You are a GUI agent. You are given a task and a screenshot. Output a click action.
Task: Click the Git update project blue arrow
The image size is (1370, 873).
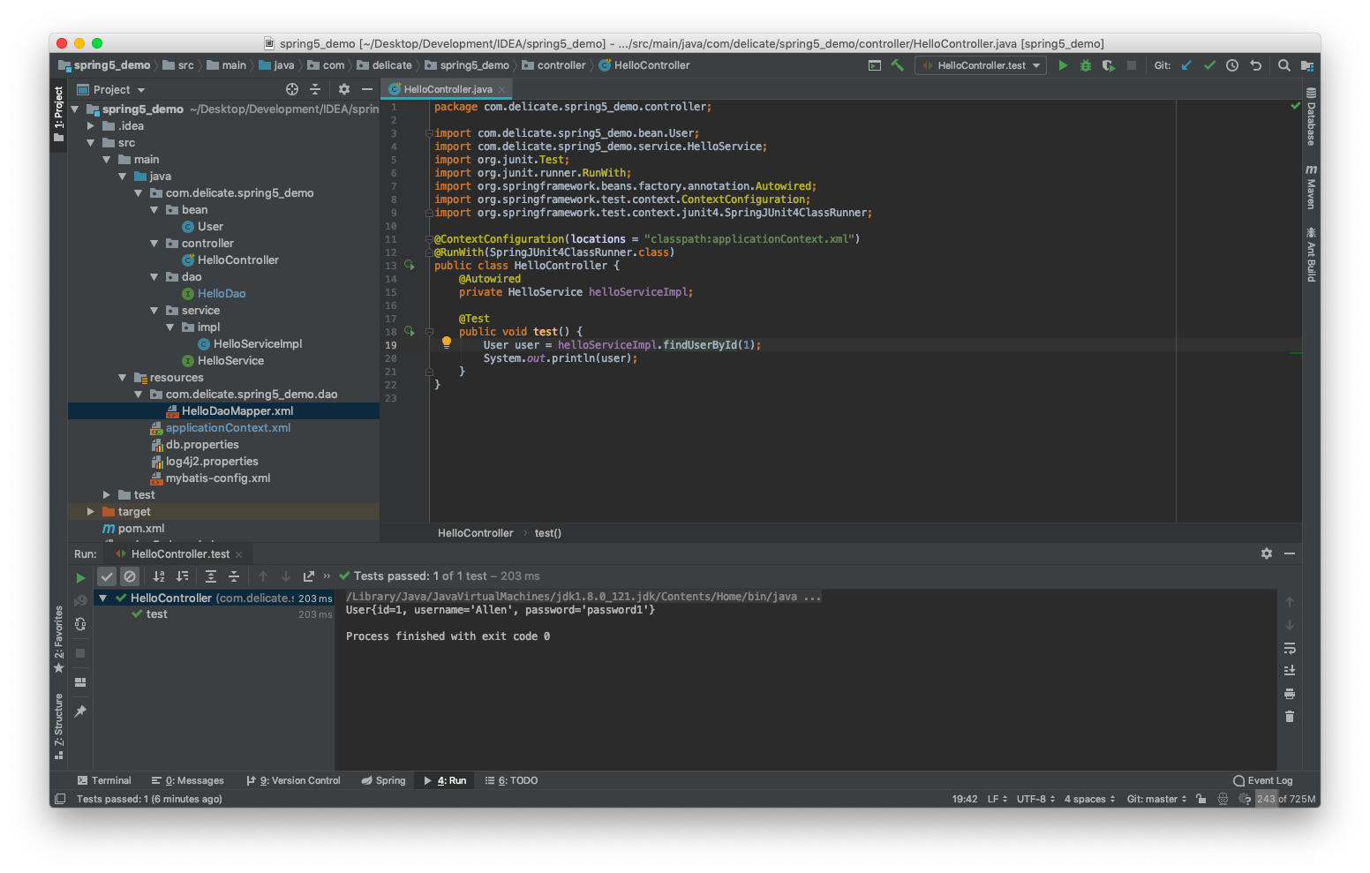pyautogui.click(x=1186, y=65)
